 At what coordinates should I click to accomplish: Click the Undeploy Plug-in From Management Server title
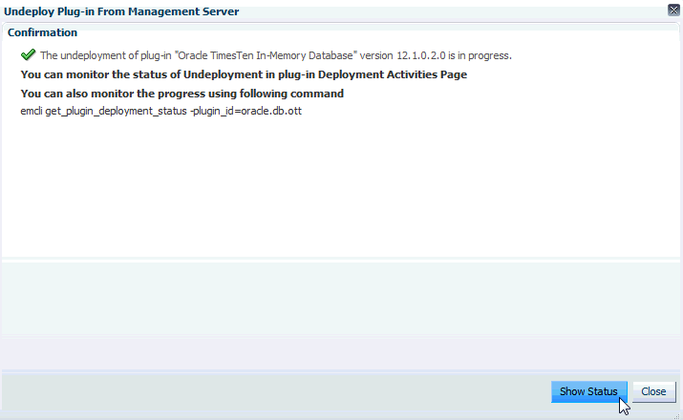click(x=121, y=11)
